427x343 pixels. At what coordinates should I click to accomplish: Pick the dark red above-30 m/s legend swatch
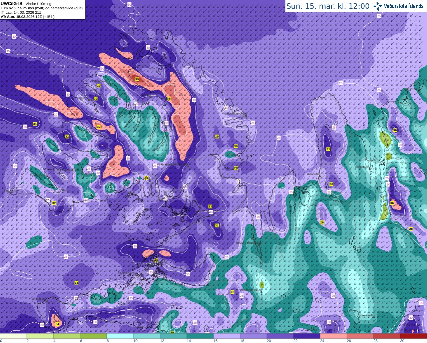414,336
